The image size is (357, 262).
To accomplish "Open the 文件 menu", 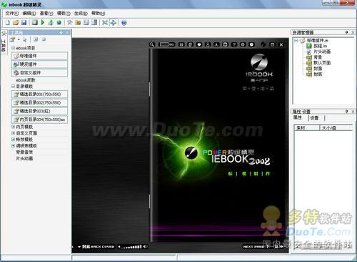I will pyautogui.click(x=12, y=14).
